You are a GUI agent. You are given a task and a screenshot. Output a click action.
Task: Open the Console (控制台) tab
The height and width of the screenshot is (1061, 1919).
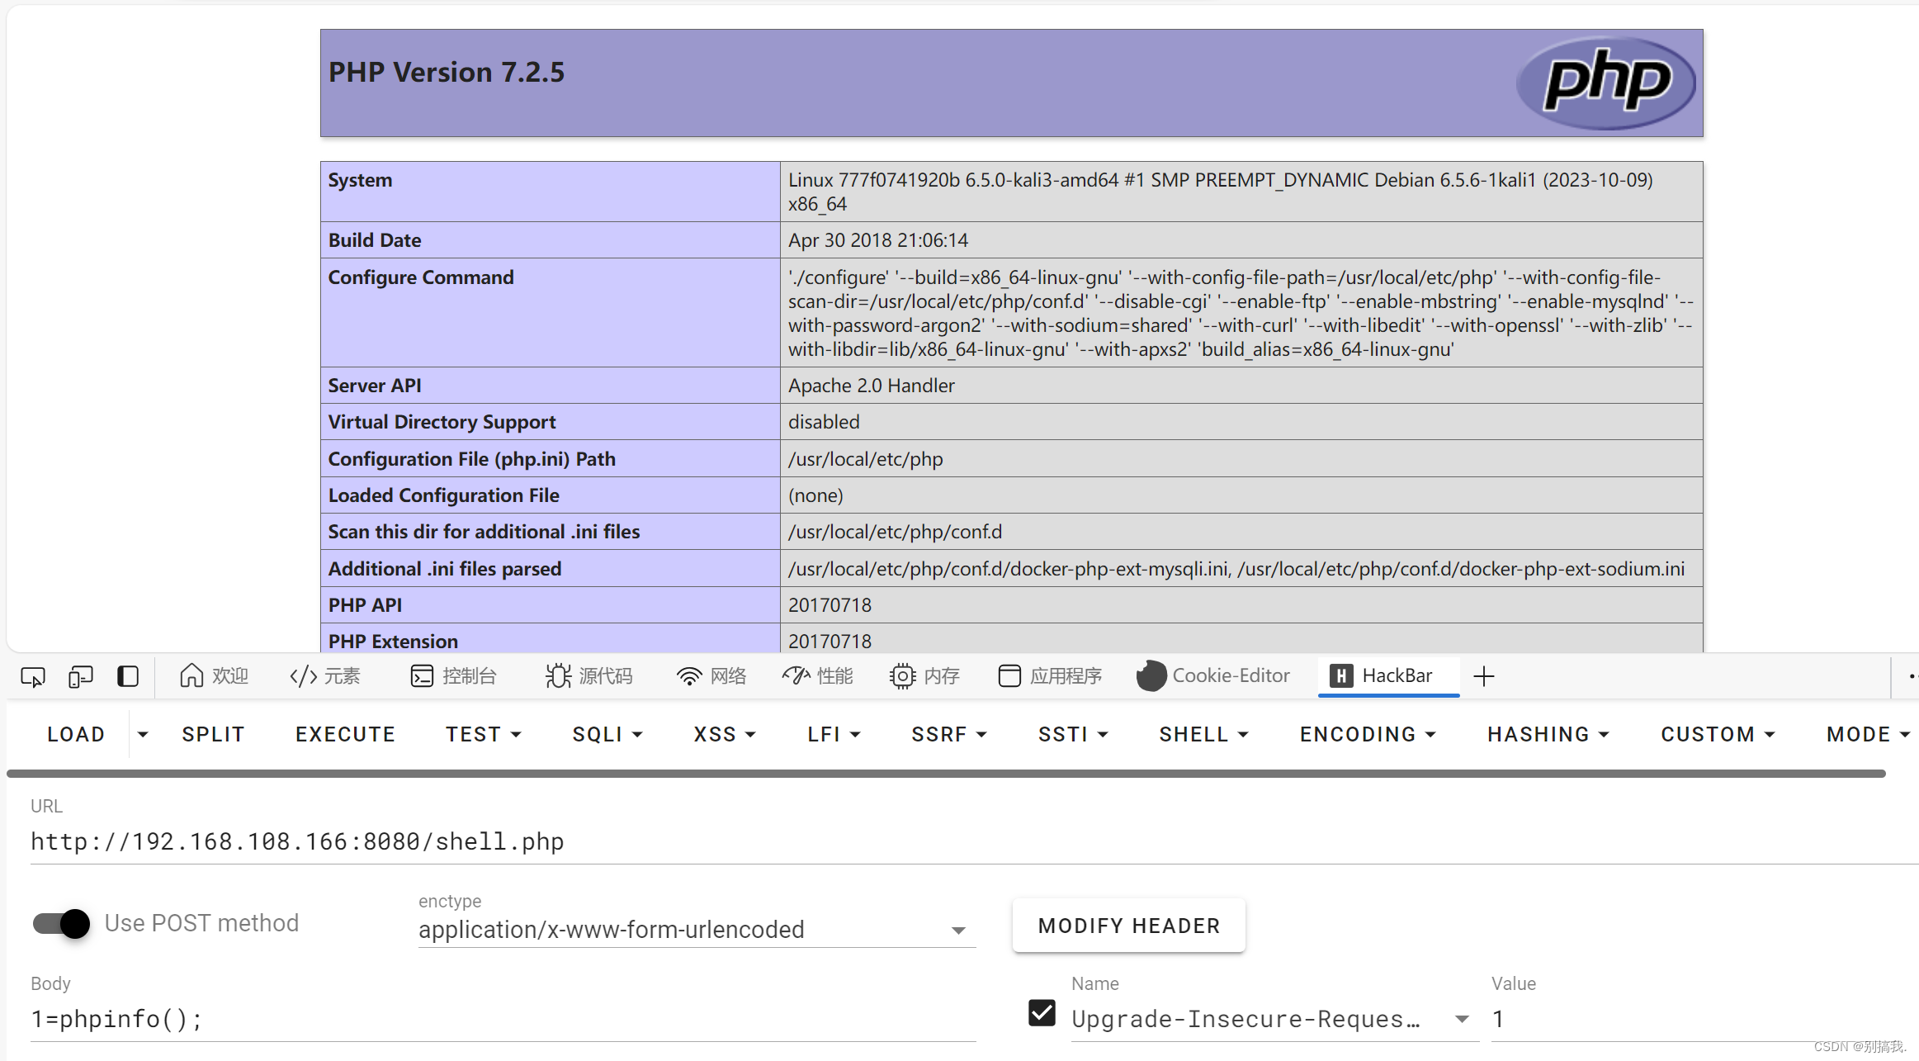pyautogui.click(x=454, y=676)
